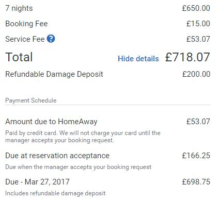The width and height of the screenshot is (219, 202).
Task: Select the 'Due - Mar 27, 2017' label
Action: [x=37, y=182]
